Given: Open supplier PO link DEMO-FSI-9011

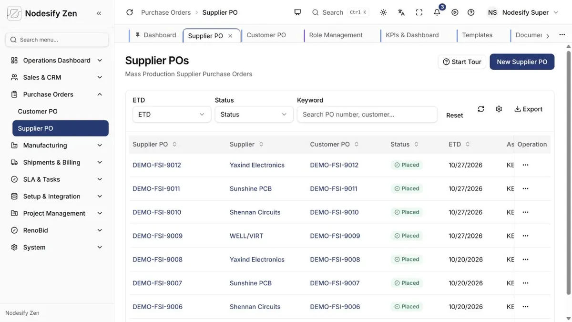Looking at the screenshot, I should click(156, 188).
